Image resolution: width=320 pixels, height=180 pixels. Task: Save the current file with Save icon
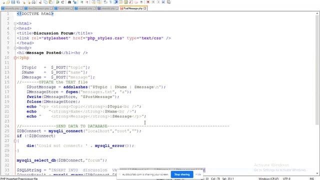pos(13,2)
